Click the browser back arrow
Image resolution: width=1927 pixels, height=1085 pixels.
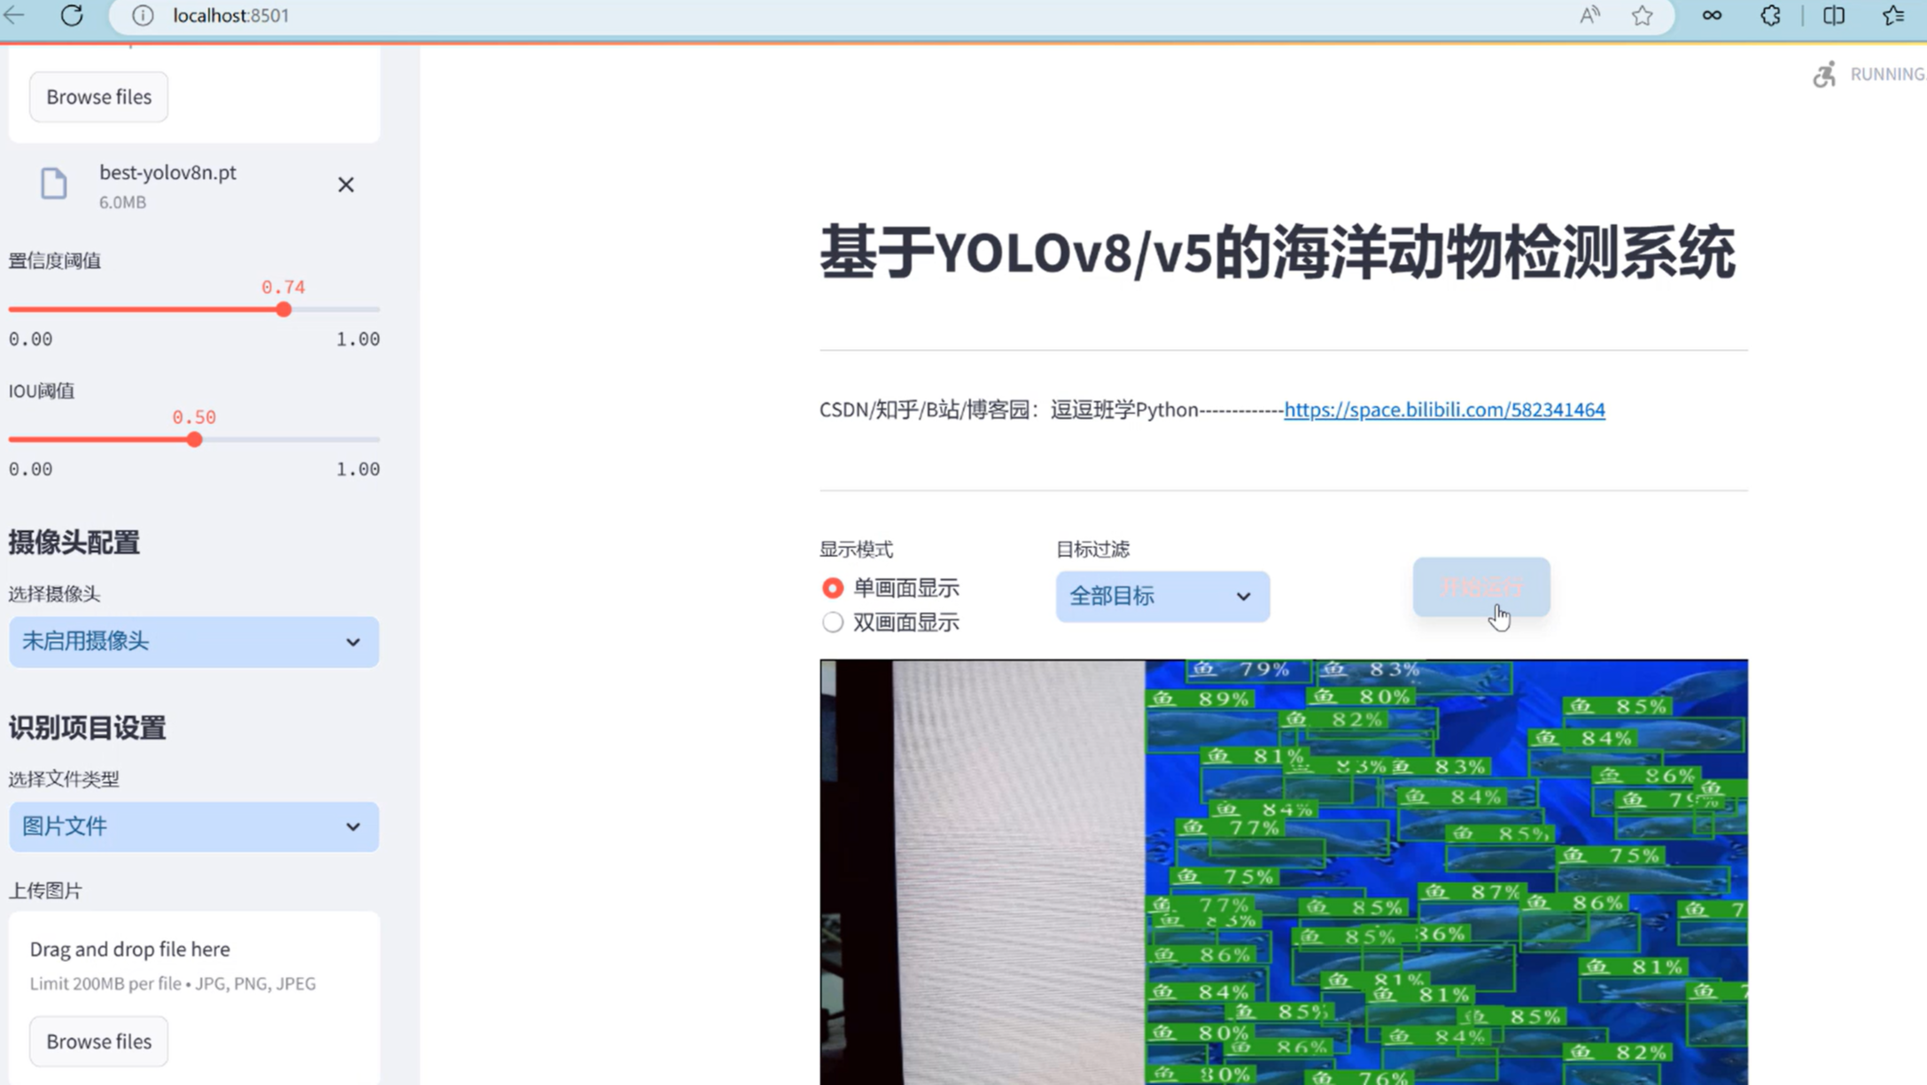click(14, 15)
